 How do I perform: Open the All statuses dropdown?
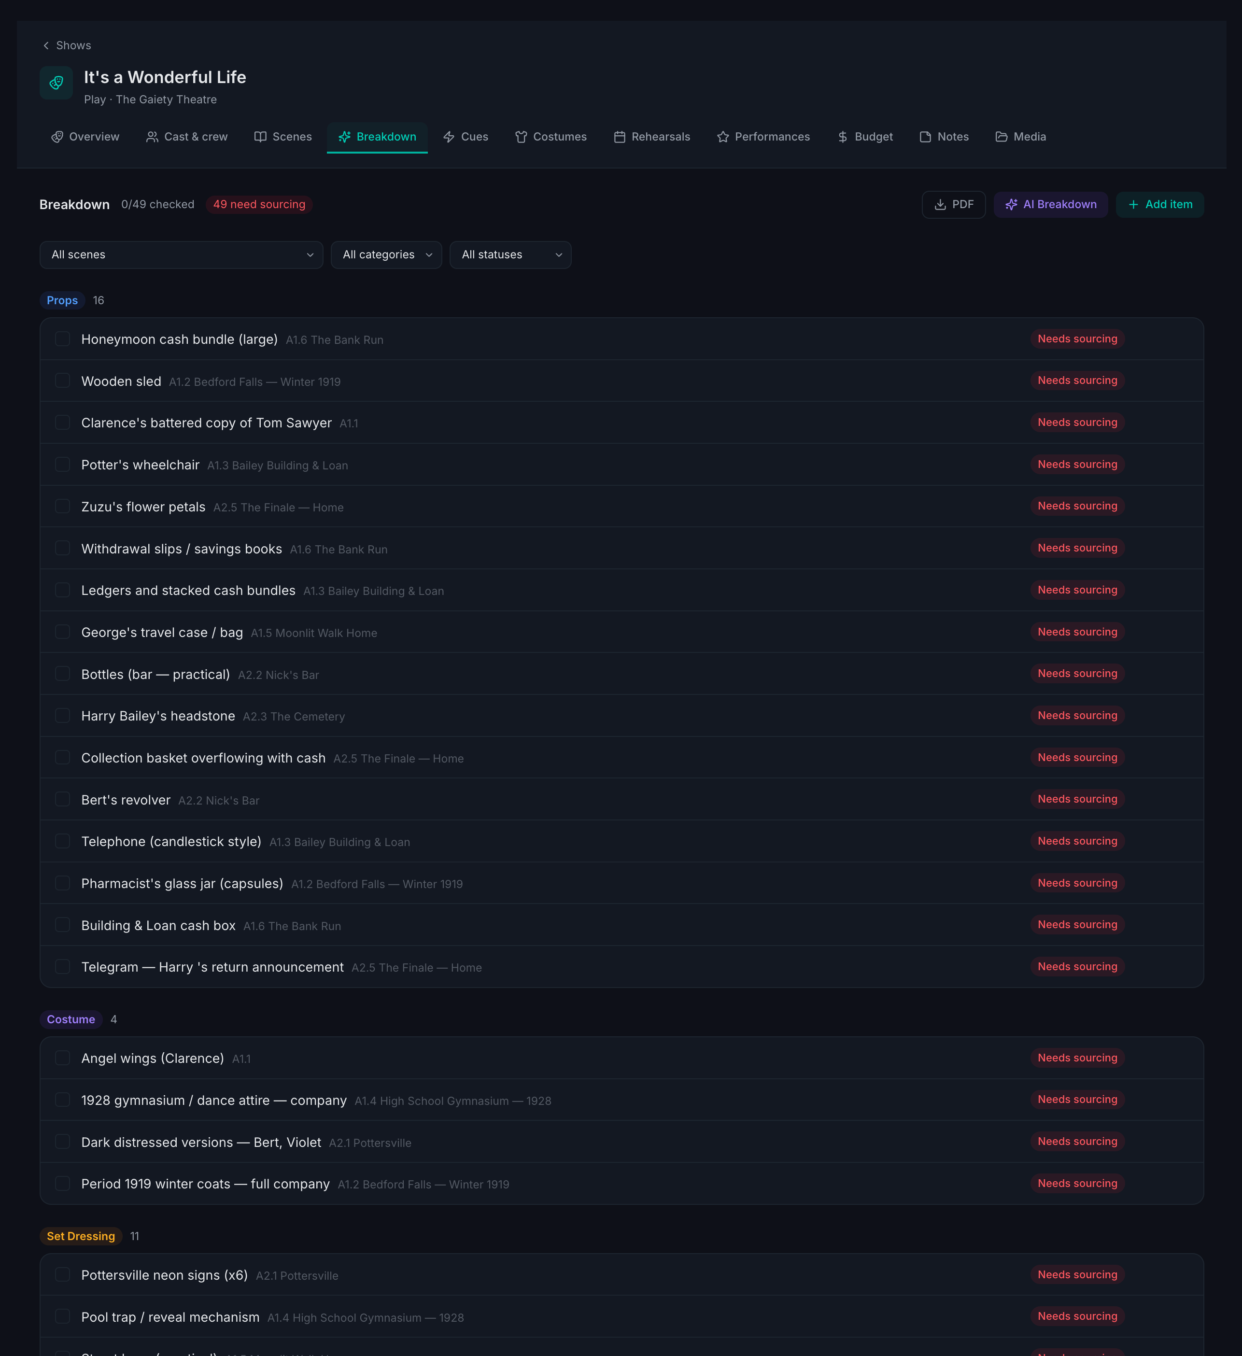[510, 255]
